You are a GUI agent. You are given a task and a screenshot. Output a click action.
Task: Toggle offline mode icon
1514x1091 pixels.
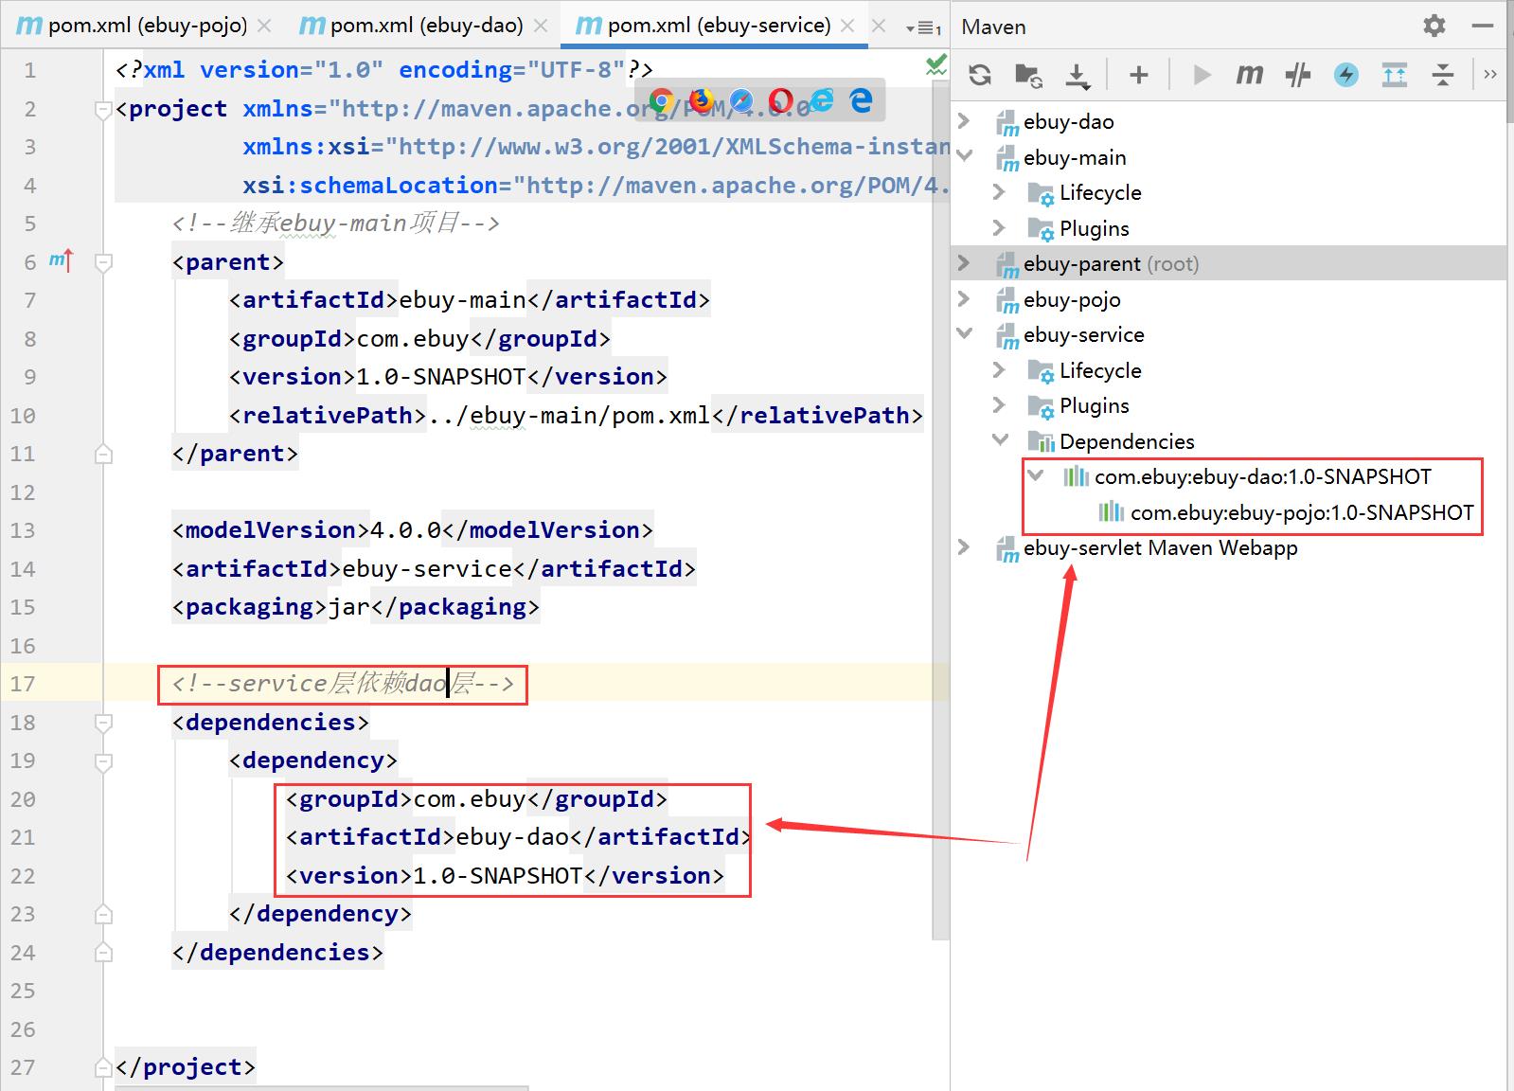(1298, 75)
